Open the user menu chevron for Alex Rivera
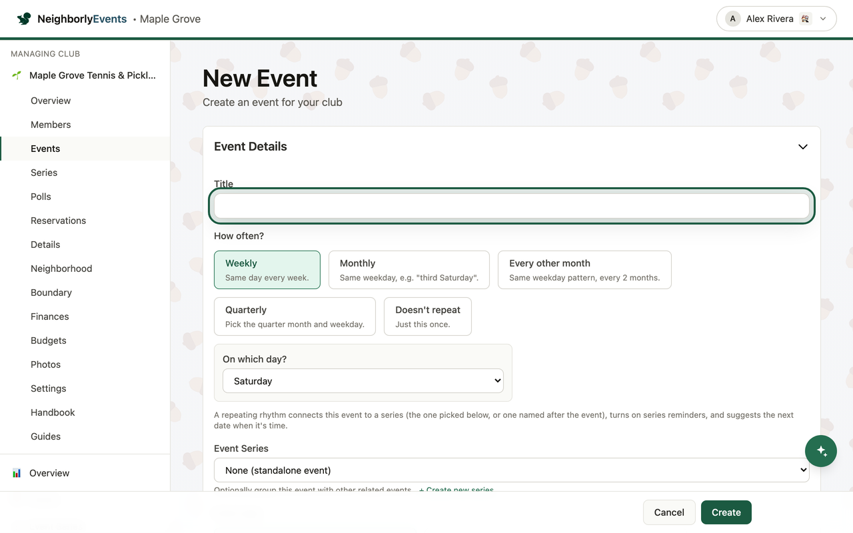This screenshot has height=533, width=853. pos(823,19)
